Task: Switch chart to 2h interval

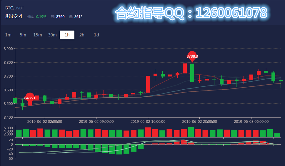Action: click(82, 35)
